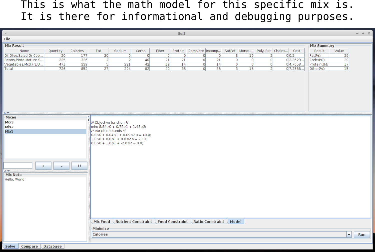Click the split pane collapse arrows above Mixes
The width and height of the screenshot is (375, 252).
pyautogui.click(x=6, y=113)
